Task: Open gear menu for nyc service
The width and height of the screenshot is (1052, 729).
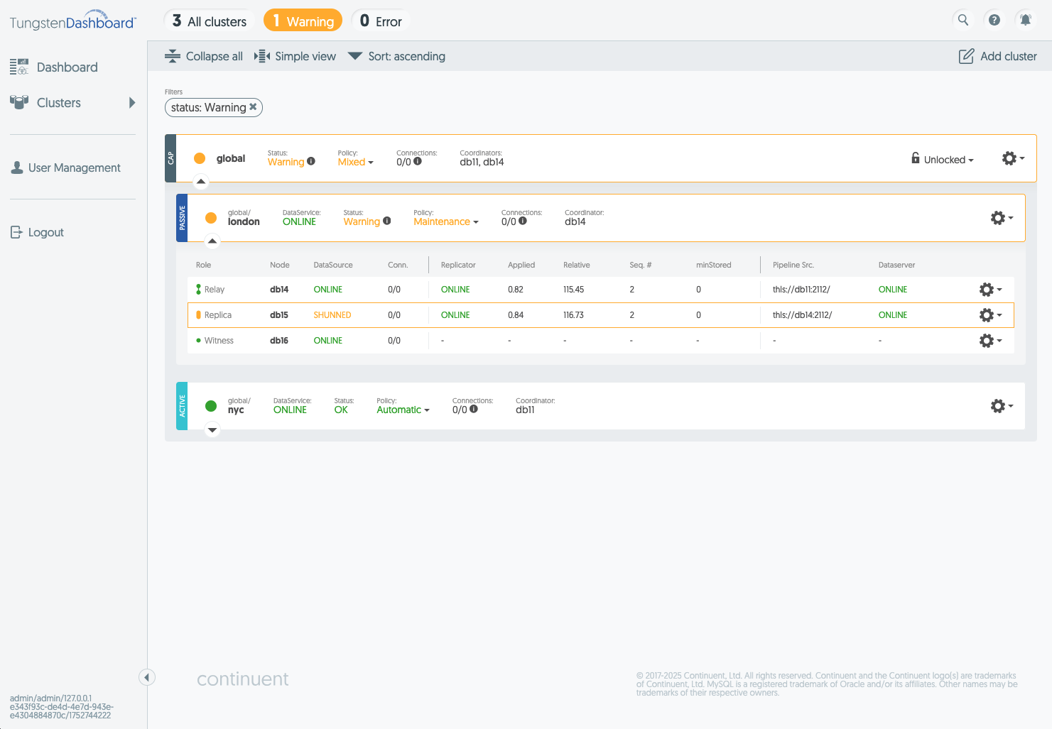Action: [1002, 406]
